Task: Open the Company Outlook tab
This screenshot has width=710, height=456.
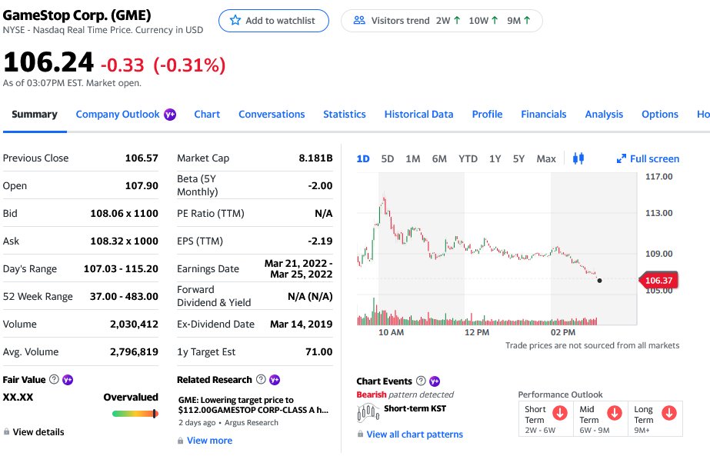Action: coord(118,115)
